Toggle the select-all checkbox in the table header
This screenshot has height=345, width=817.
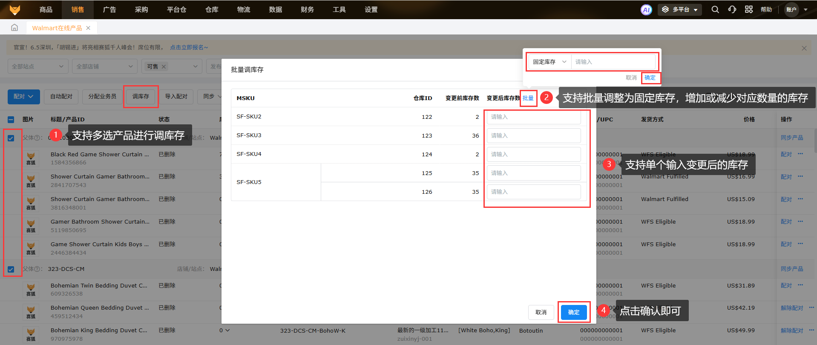[11, 120]
